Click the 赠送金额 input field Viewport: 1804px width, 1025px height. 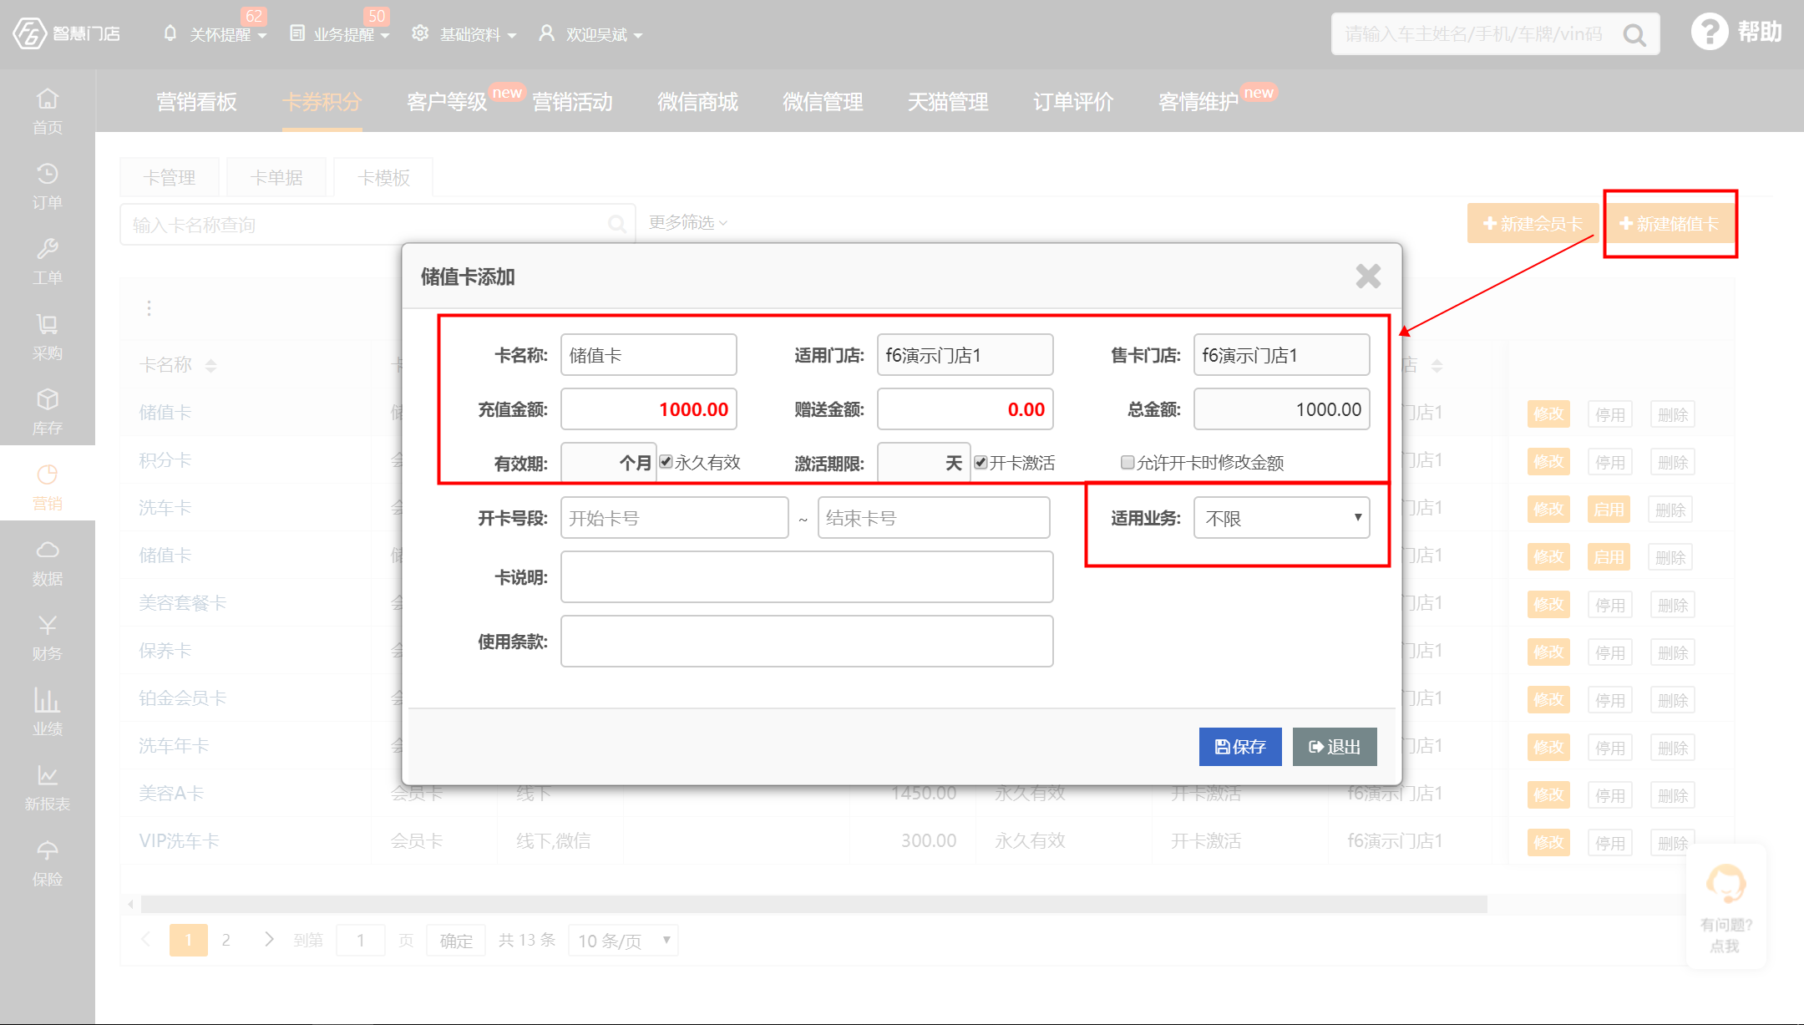click(965, 409)
